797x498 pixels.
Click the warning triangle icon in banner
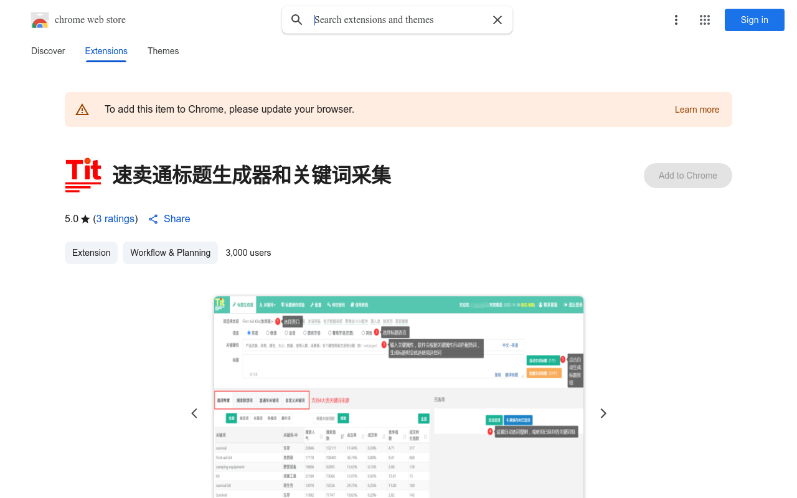coord(82,110)
